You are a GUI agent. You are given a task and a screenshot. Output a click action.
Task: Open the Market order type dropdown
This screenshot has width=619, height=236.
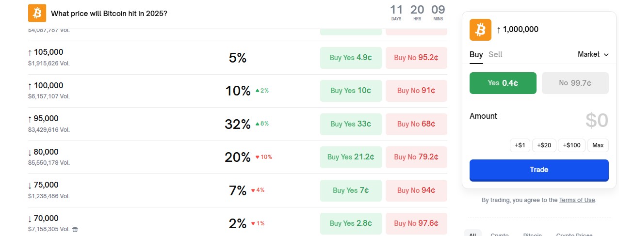coord(593,55)
